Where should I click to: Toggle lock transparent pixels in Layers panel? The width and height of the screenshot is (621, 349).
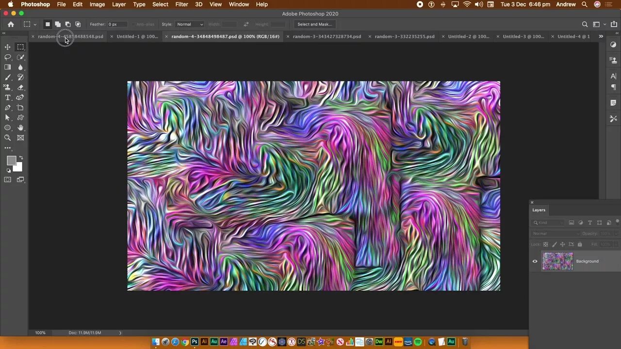click(546, 244)
